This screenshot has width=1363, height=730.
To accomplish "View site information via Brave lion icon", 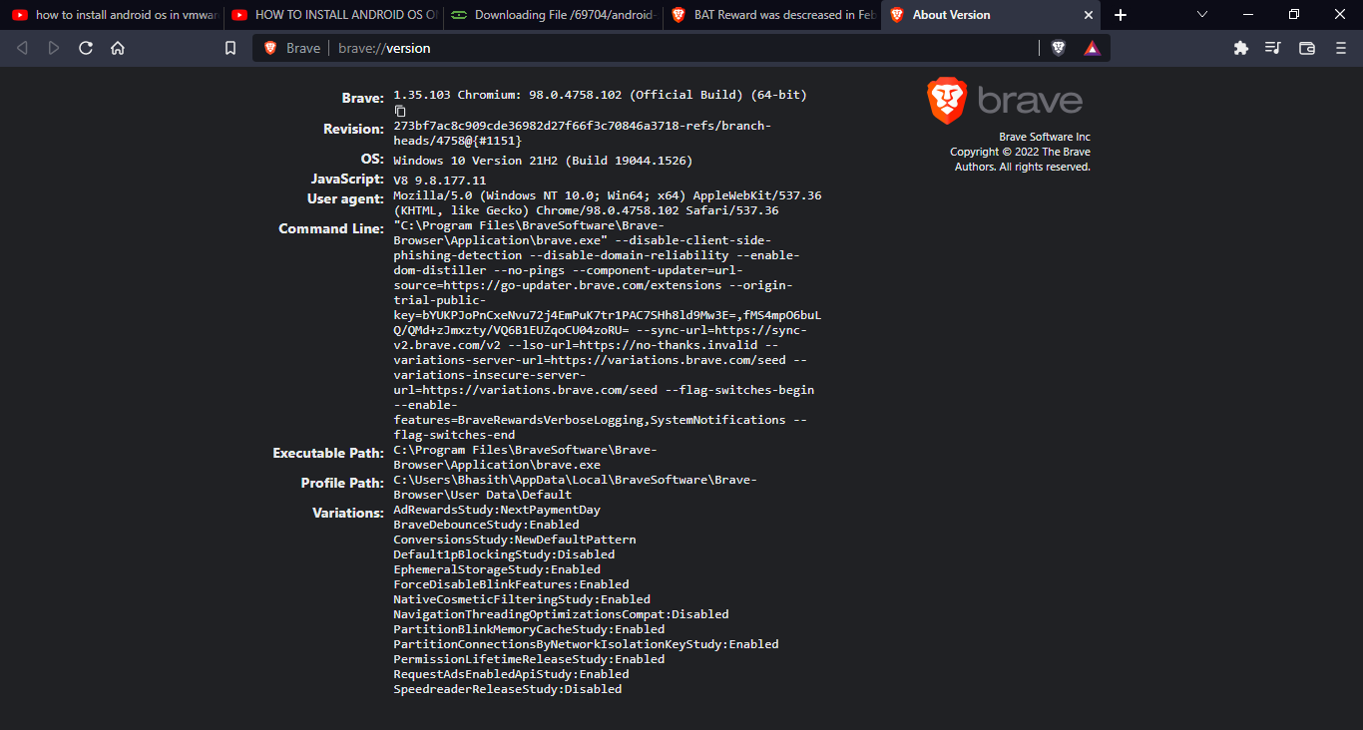I will [x=270, y=48].
